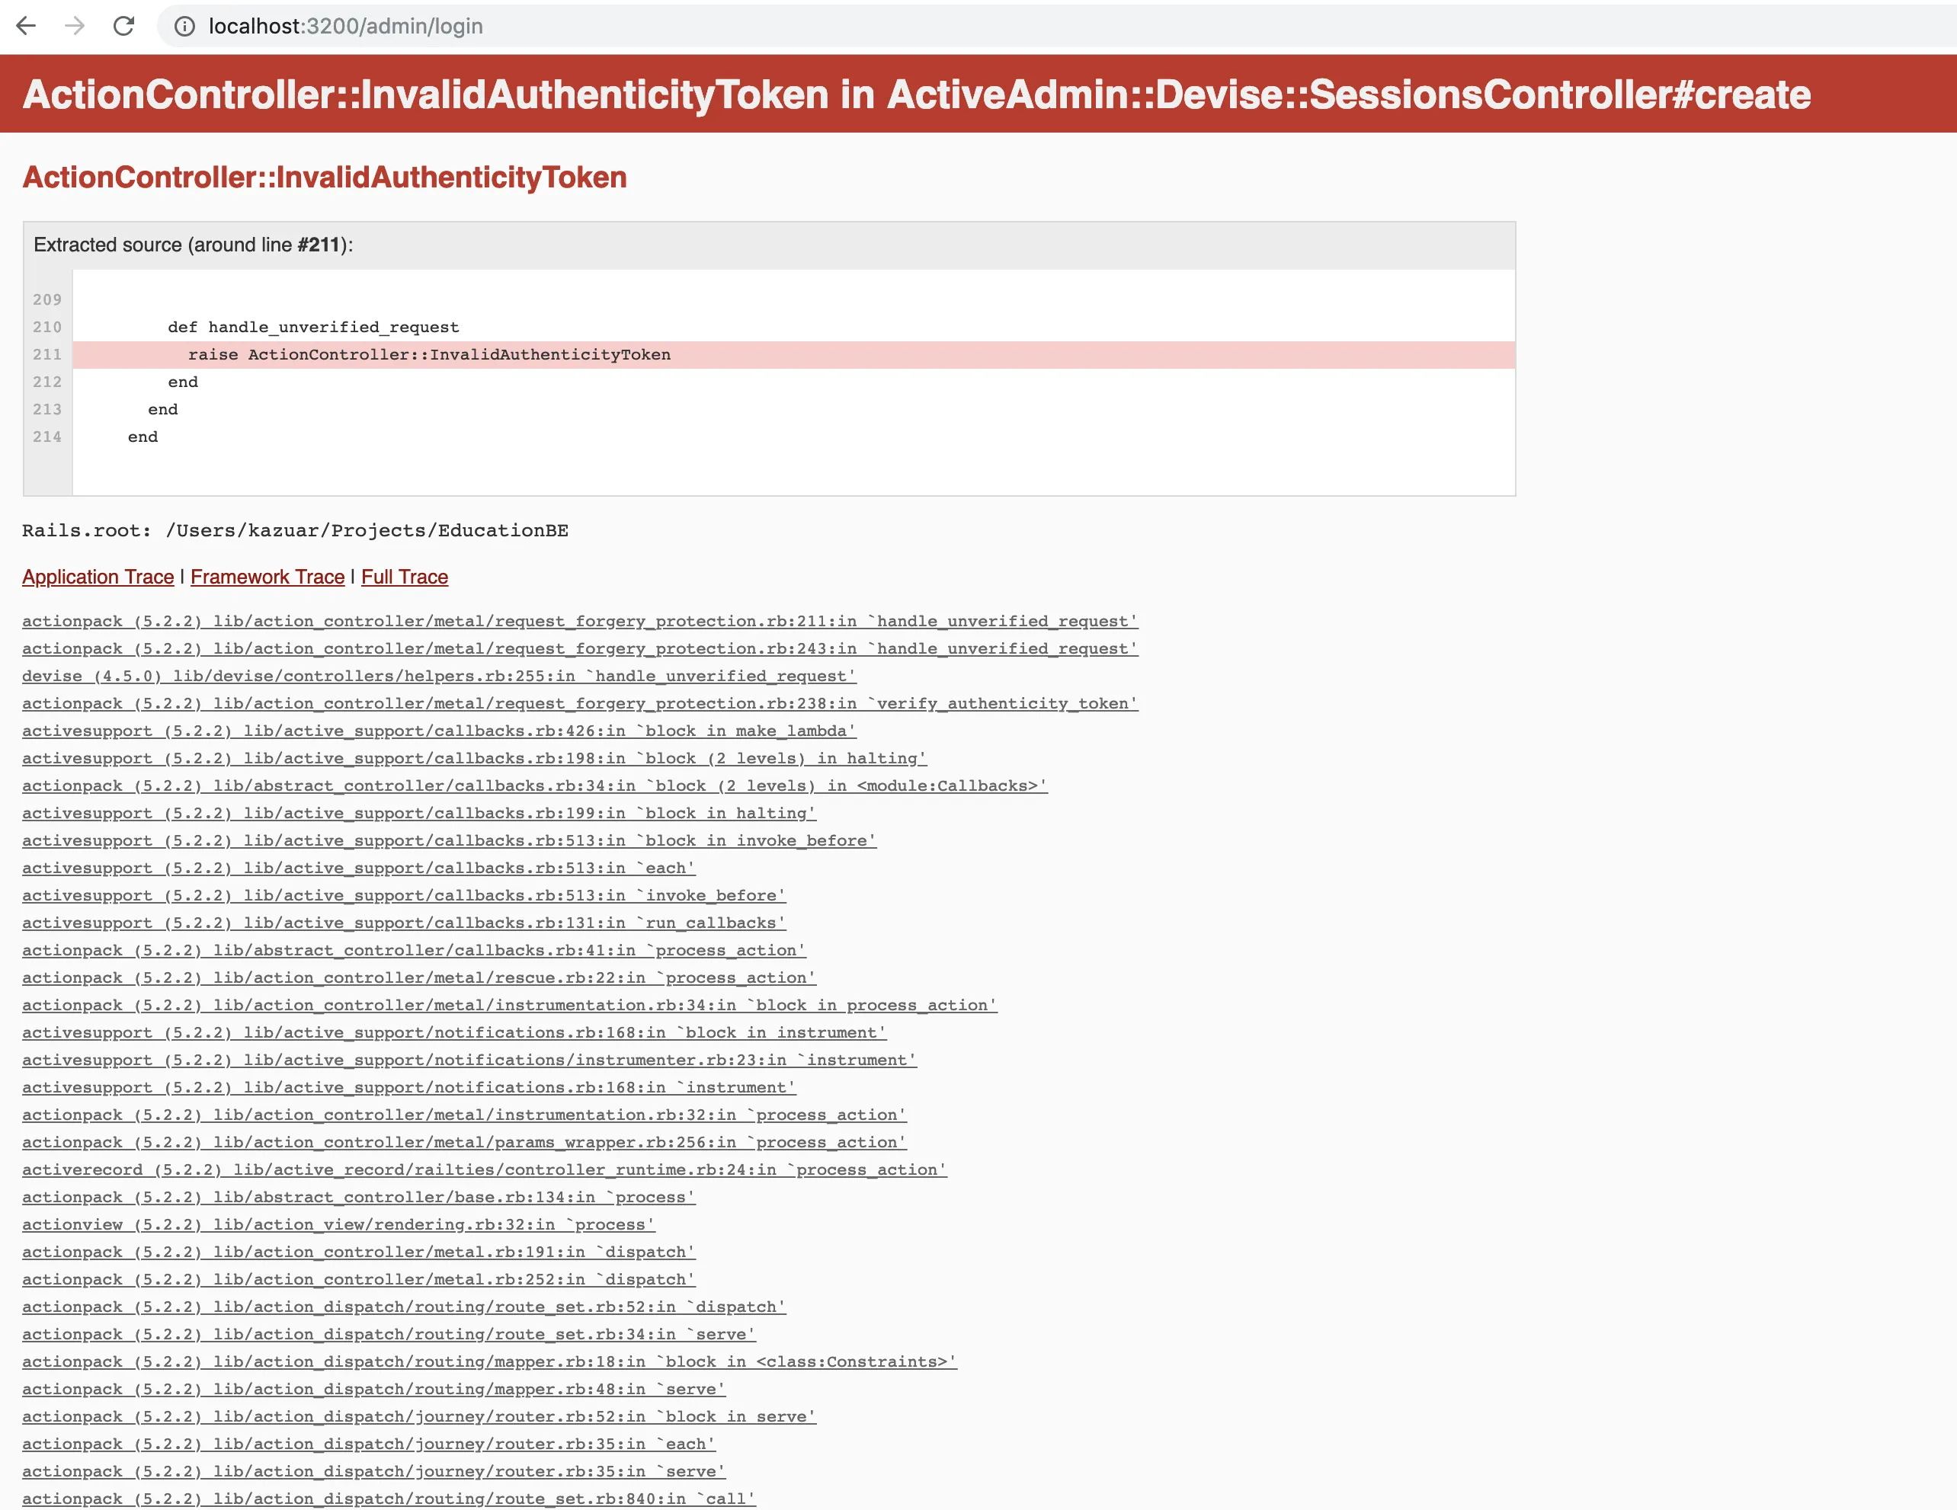
Task: Open the Full Trace link
Action: point(404,577)
